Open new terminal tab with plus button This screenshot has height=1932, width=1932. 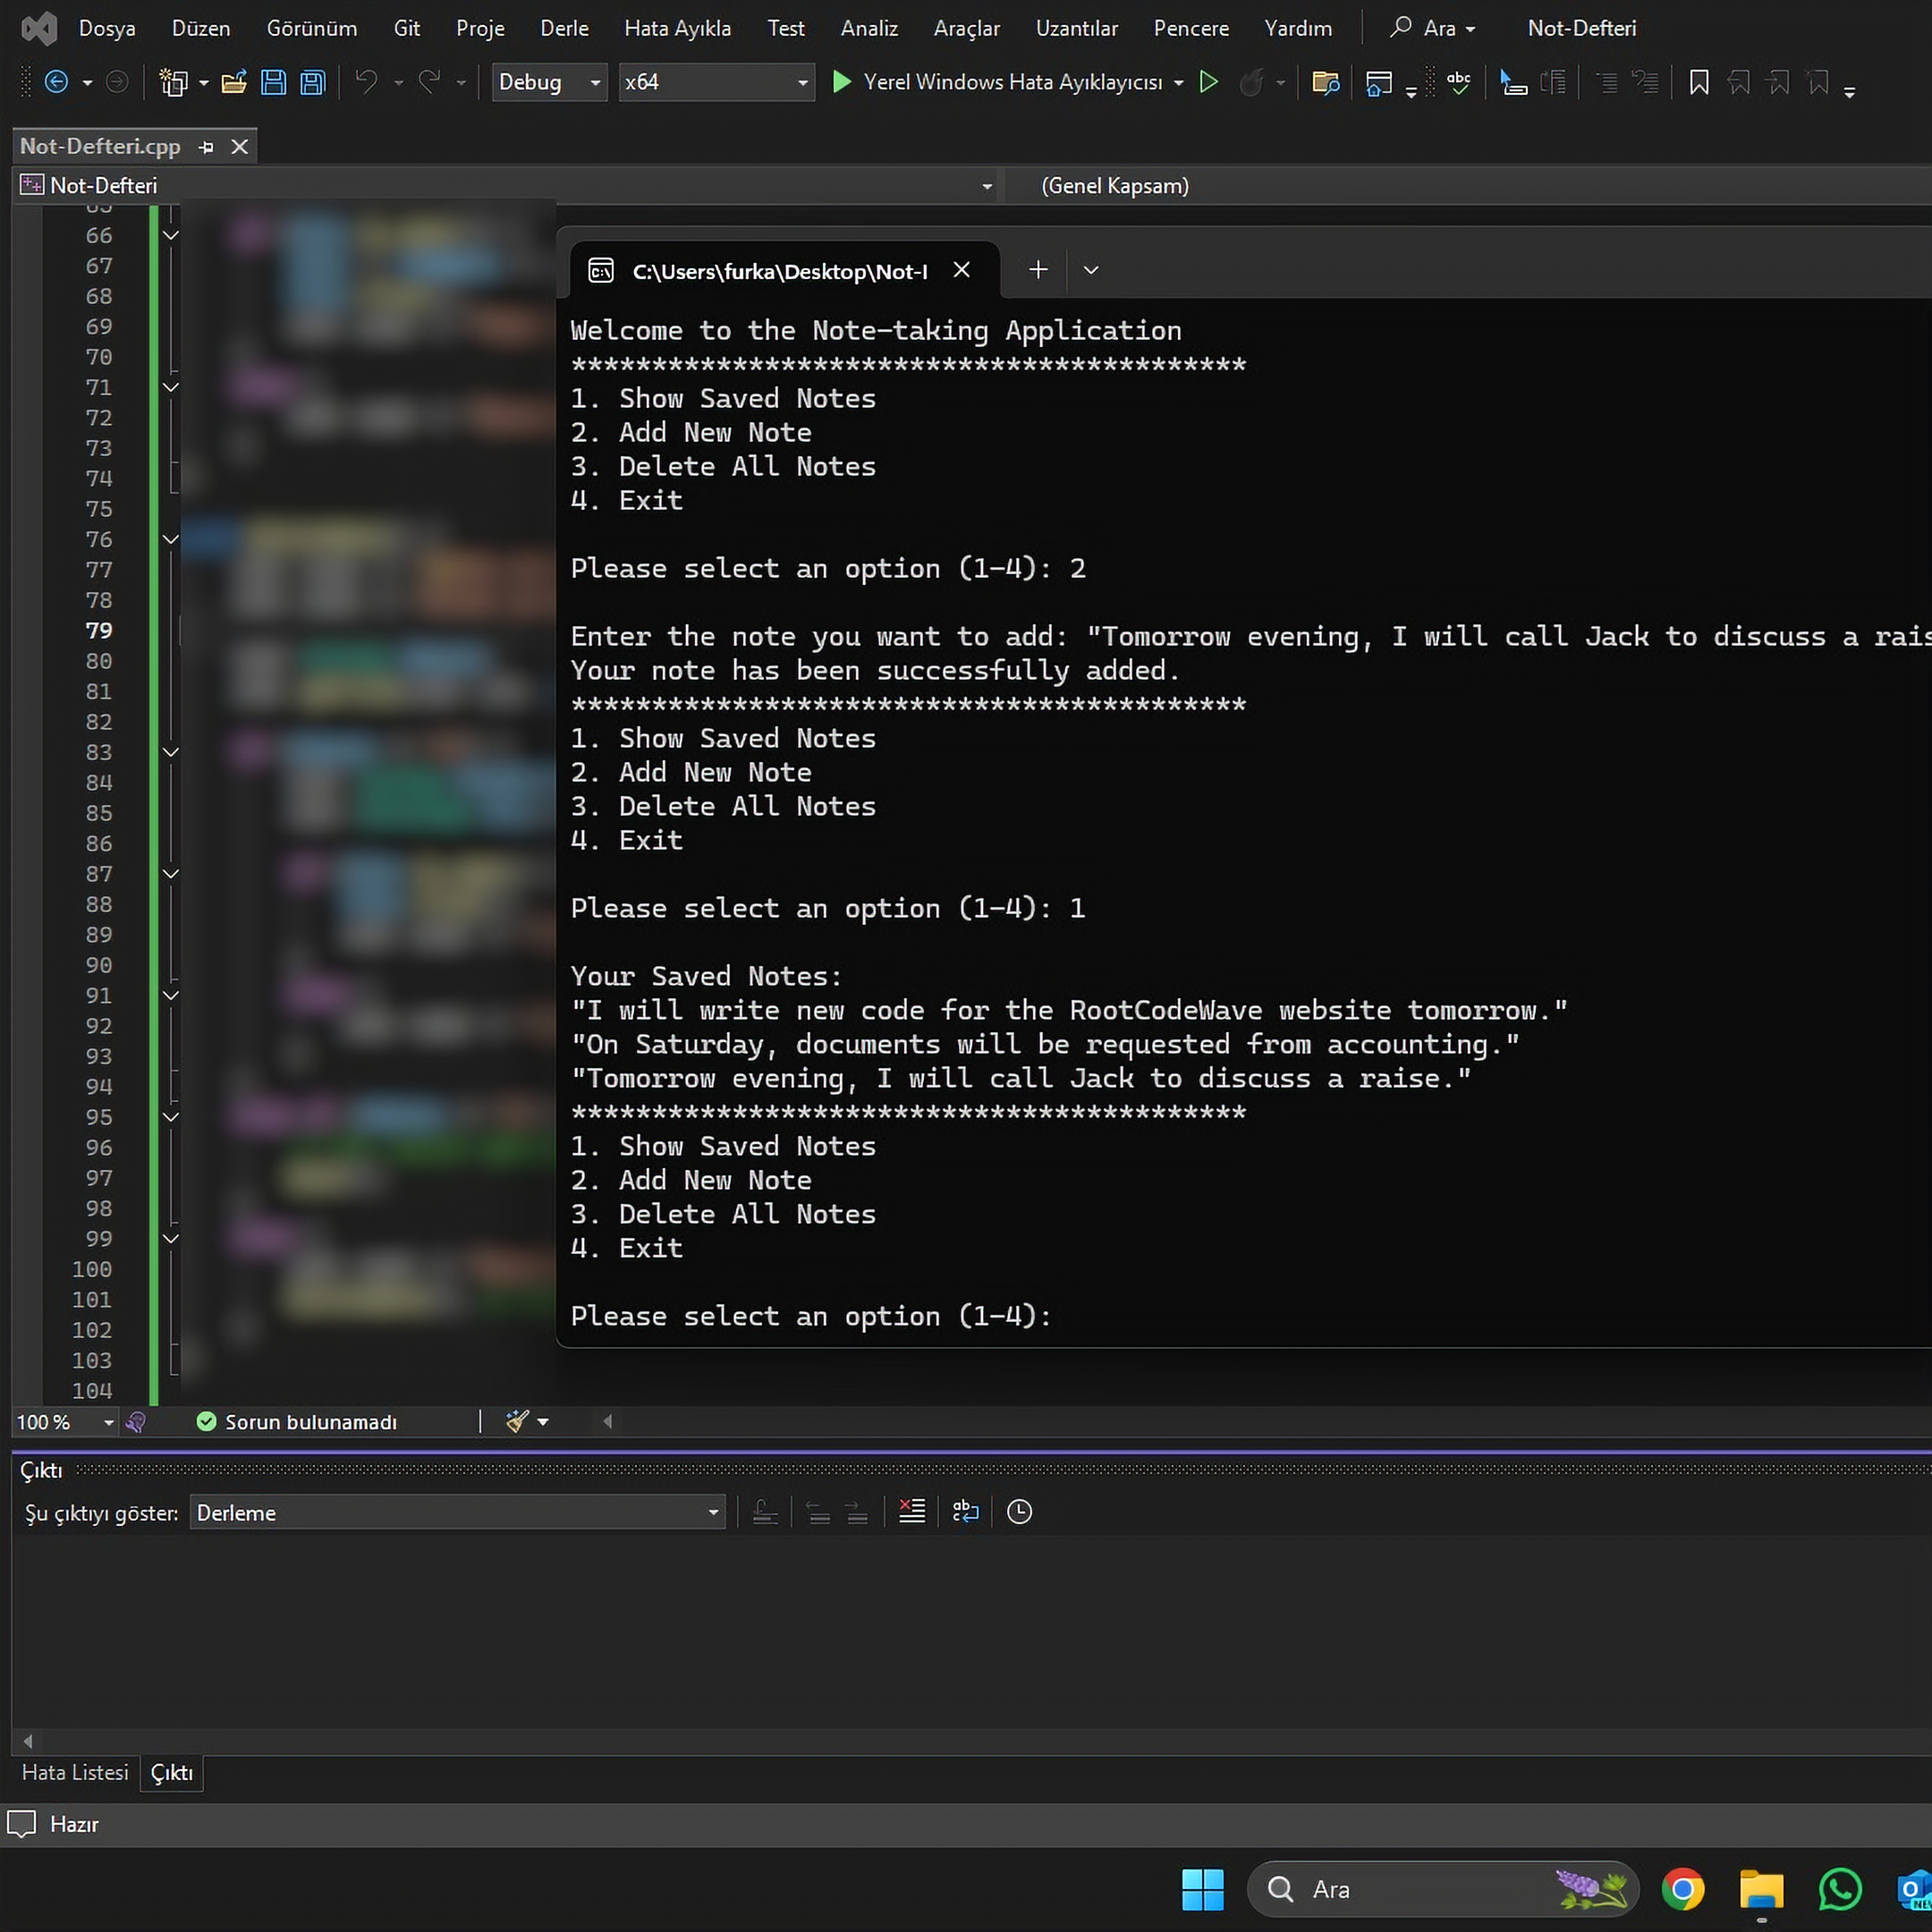(x=1038, y=270)
